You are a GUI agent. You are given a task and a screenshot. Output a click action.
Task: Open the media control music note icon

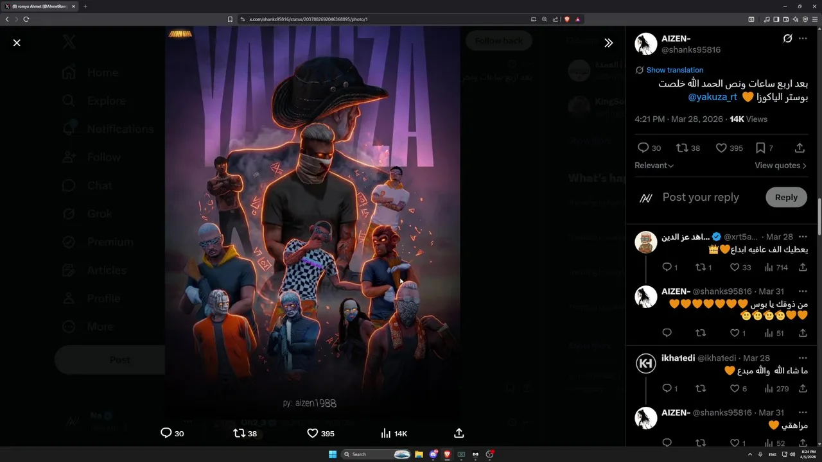(767, 19)
